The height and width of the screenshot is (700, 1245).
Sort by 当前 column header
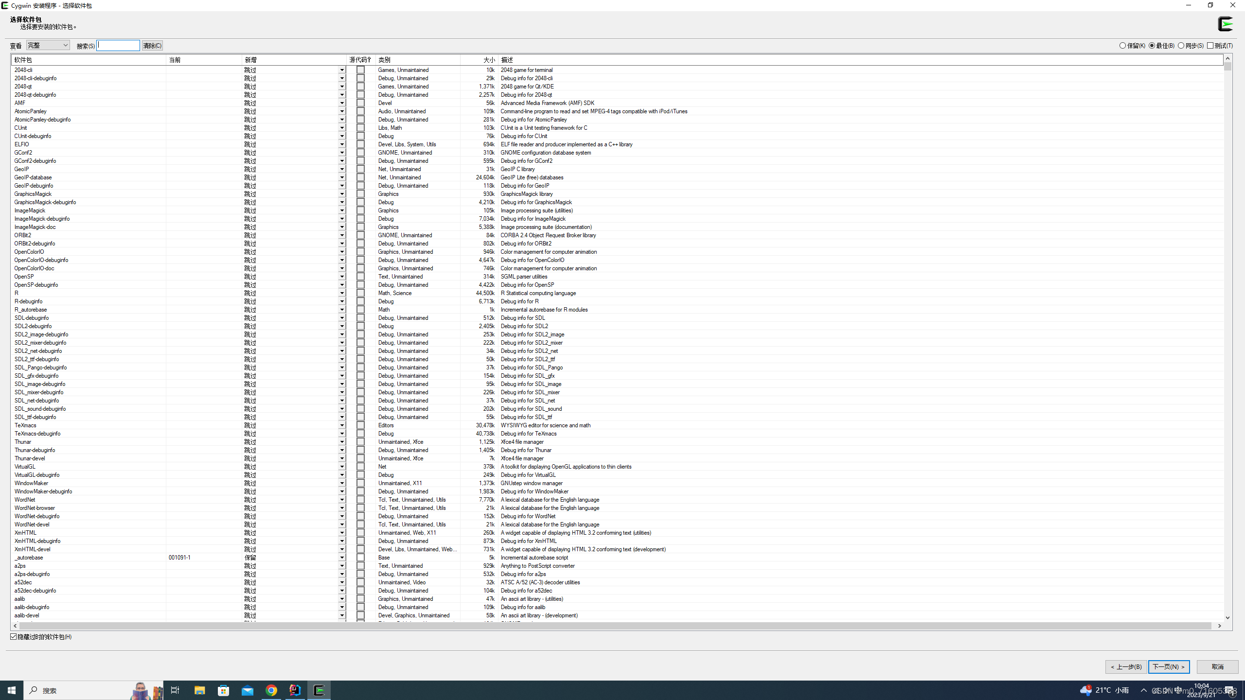pos(204,60)
